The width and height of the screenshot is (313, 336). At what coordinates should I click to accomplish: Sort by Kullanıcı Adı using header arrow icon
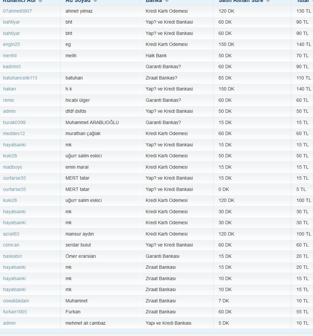(40, 1)
